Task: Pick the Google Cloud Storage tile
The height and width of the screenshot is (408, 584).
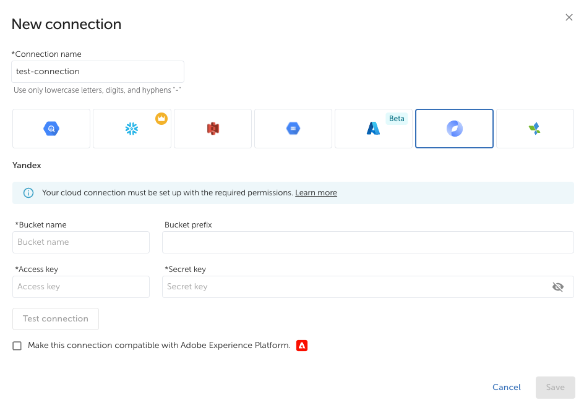Action: [x=293, y=129]
